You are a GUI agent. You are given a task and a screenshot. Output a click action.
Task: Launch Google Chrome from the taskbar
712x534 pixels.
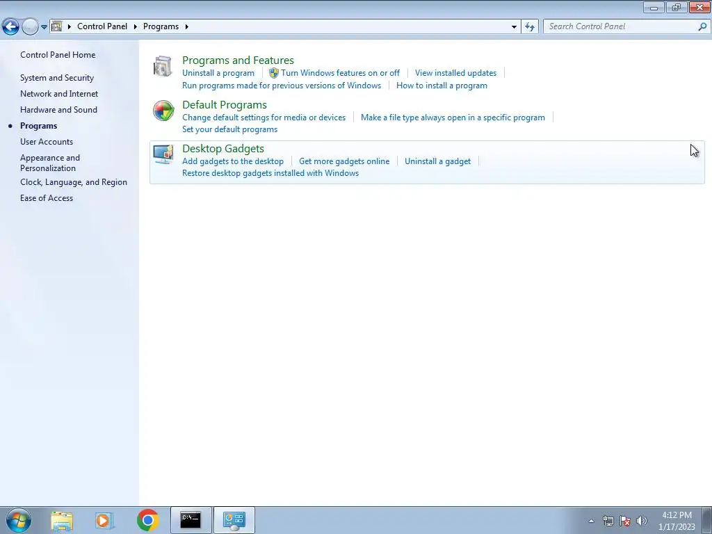click(147, 520)
